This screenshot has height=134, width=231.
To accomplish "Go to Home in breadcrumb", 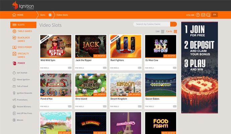I will [x=18, y=15].
